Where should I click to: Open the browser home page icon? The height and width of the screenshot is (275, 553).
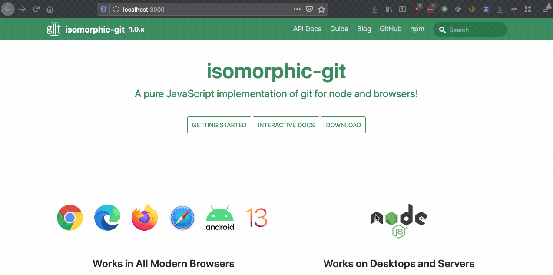(x=50, y=9)
